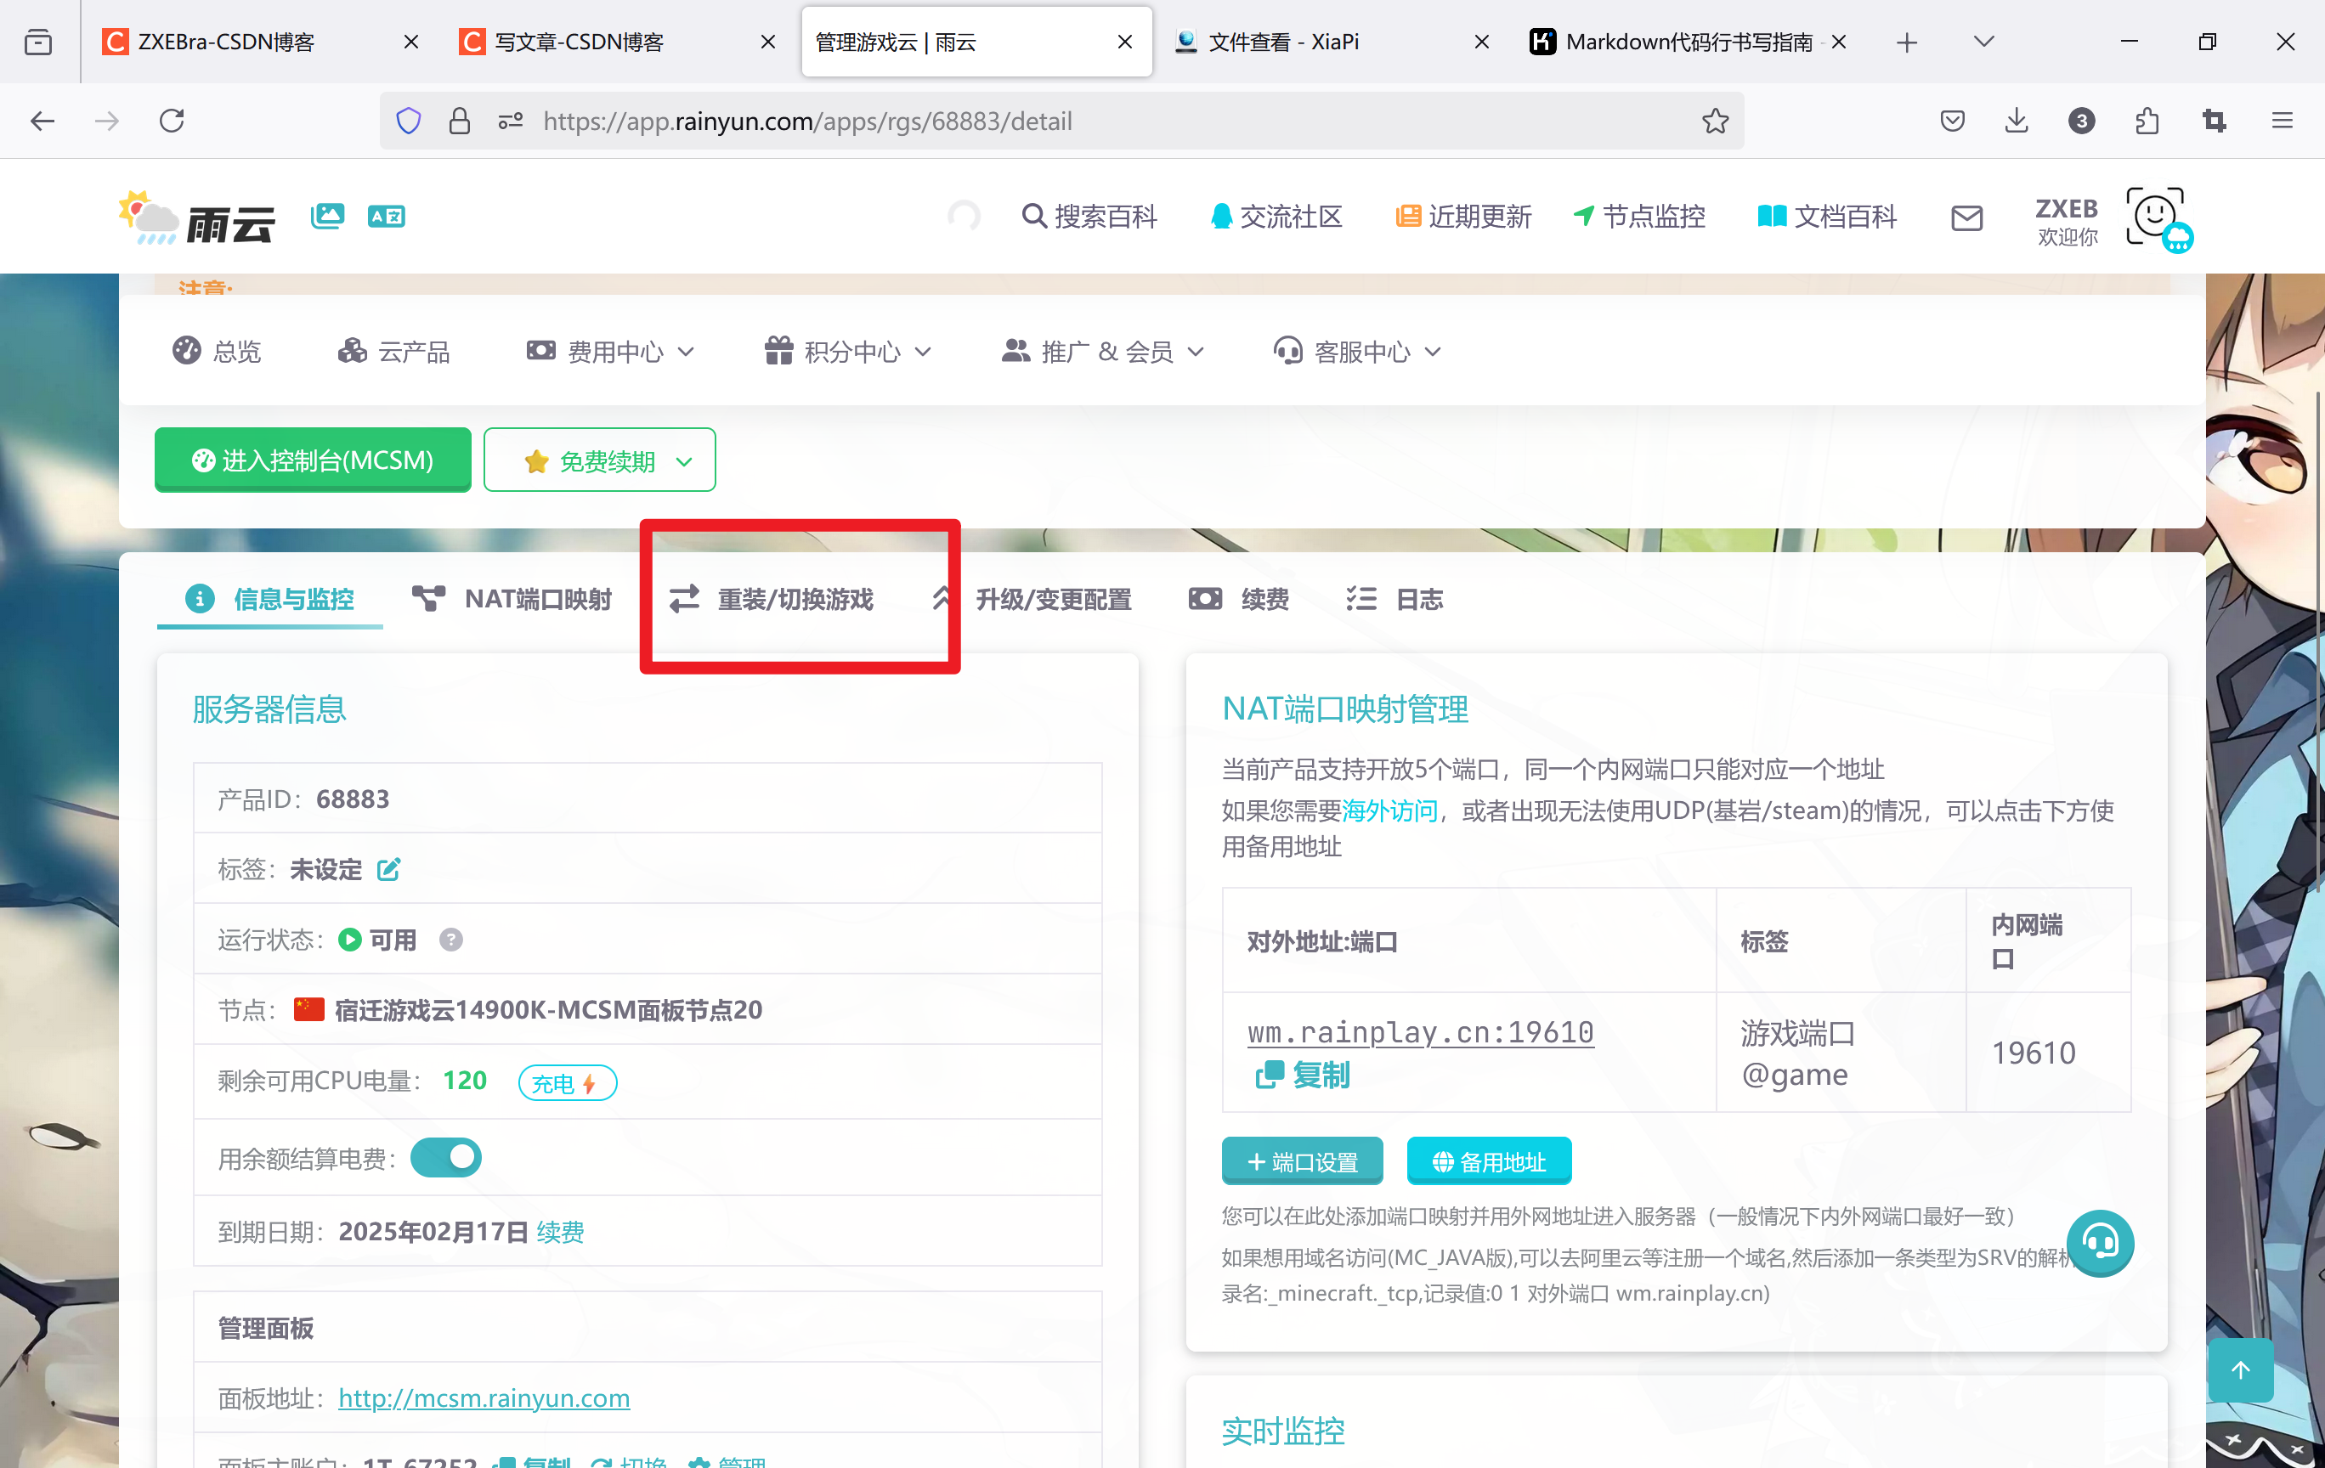Click the back-to-top arrow button

tap(2240, 1369)
